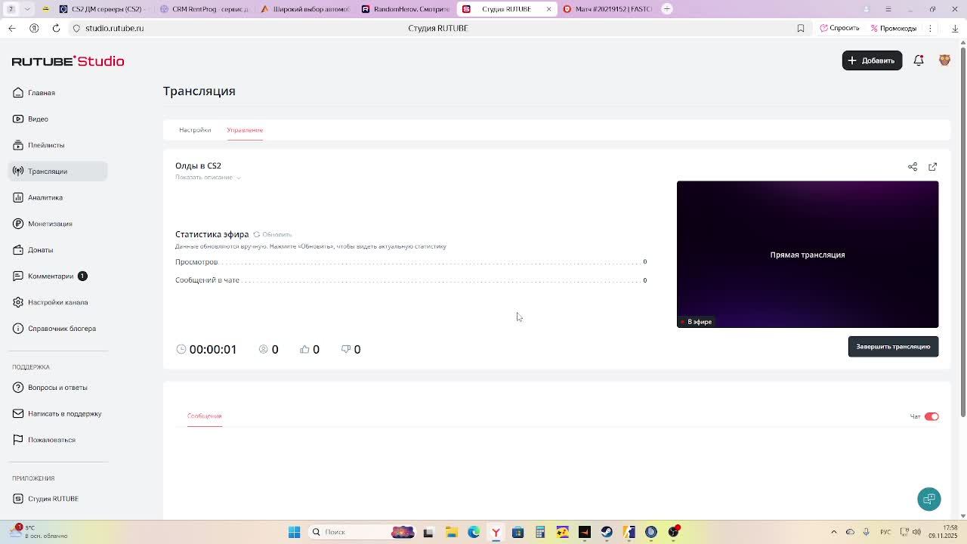Click the dislikes thumbs-down icon
Viewport: 967px width, 544px height.
(346, 349)
